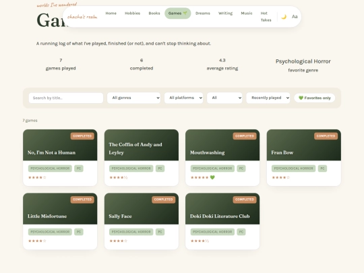Click PC tag on Little Misfortune card

79,232
